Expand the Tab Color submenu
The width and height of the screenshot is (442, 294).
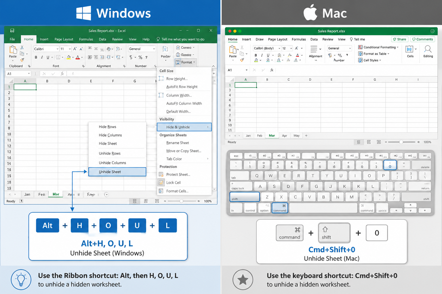pos(184,159)
